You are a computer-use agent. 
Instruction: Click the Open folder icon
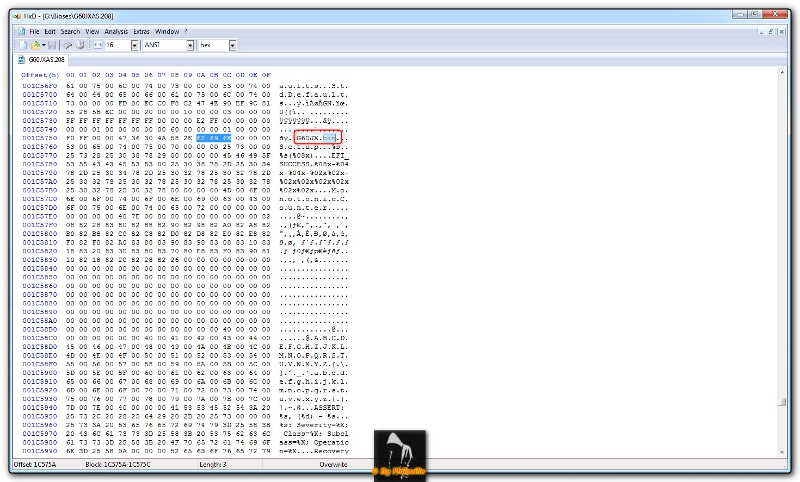35,45
